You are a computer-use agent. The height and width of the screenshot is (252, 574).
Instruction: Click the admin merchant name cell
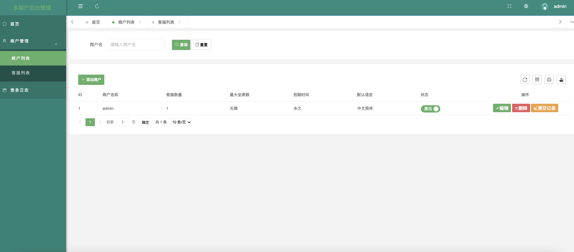click(x=108, y=108)
